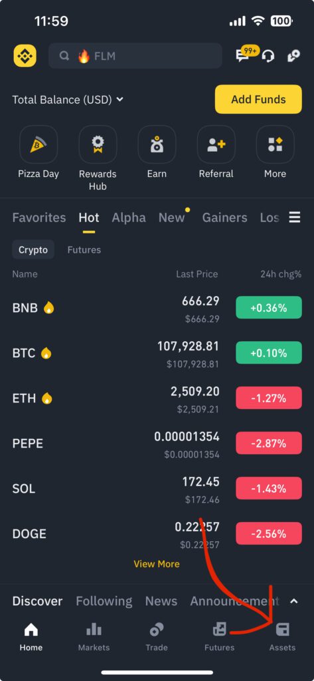Select the Alpha tab
Image resolution: width=314 pixels, height=681 pixels.
pos(129,217)
